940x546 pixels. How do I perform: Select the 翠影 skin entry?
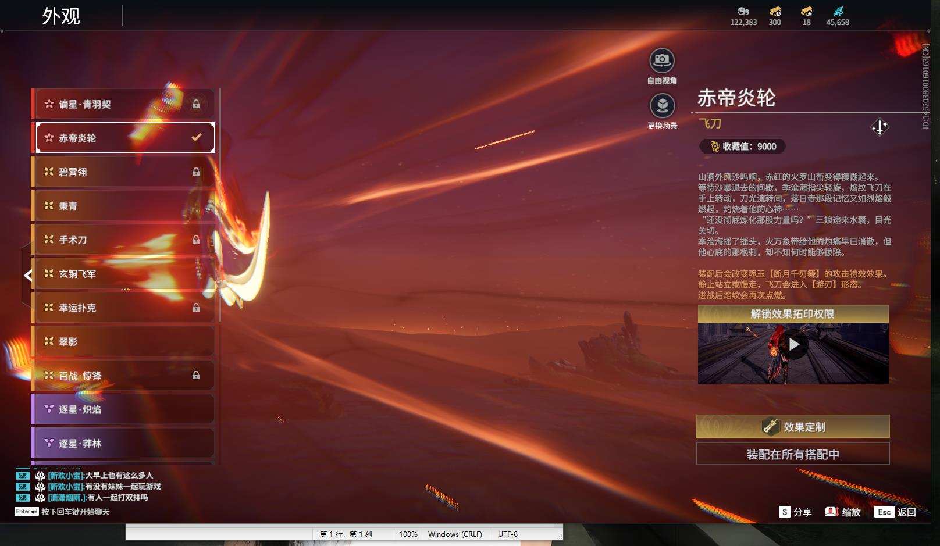(x=123, y=341)
